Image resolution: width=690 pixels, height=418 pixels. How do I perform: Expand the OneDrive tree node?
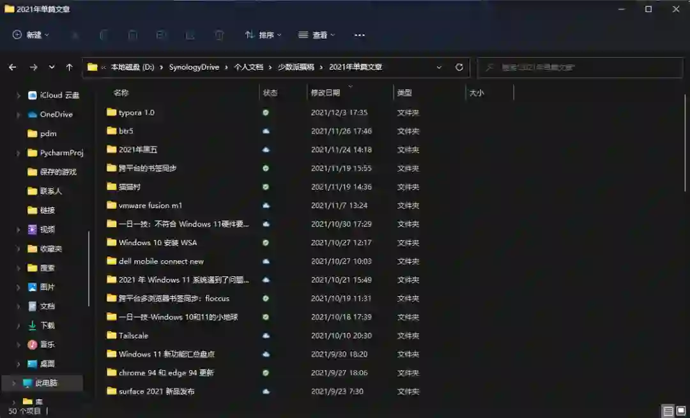[x=18, y=115]
